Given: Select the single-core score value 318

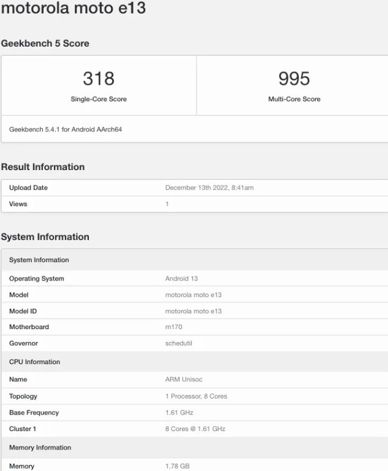Looking at the screenshot, I should click(x=99, y=79).
